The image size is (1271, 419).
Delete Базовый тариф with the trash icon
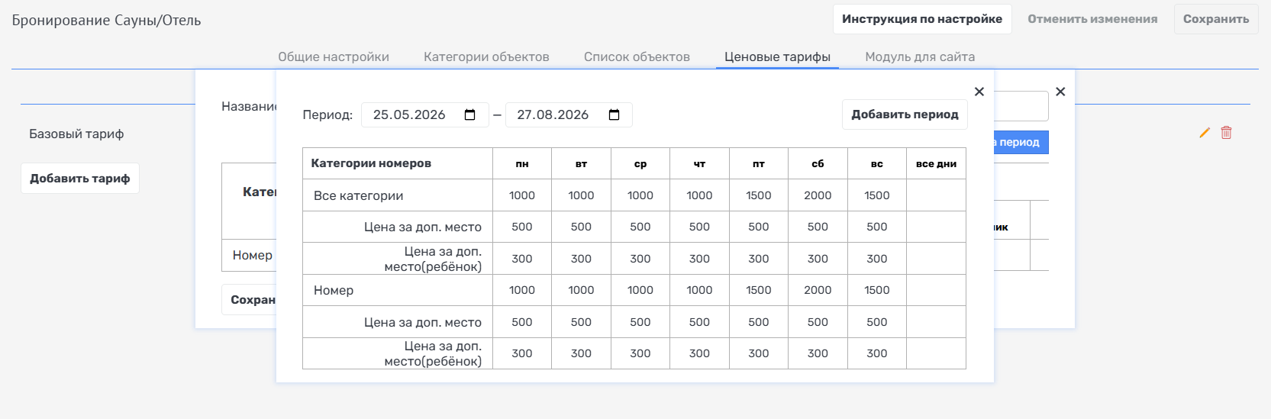[1227, 133]
